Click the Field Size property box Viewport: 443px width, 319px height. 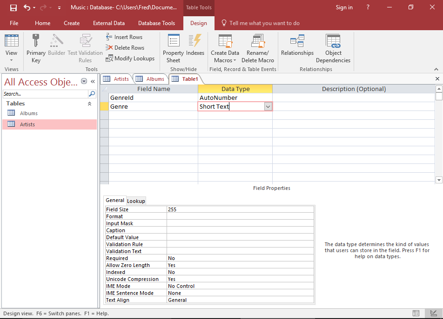[240, 209]
